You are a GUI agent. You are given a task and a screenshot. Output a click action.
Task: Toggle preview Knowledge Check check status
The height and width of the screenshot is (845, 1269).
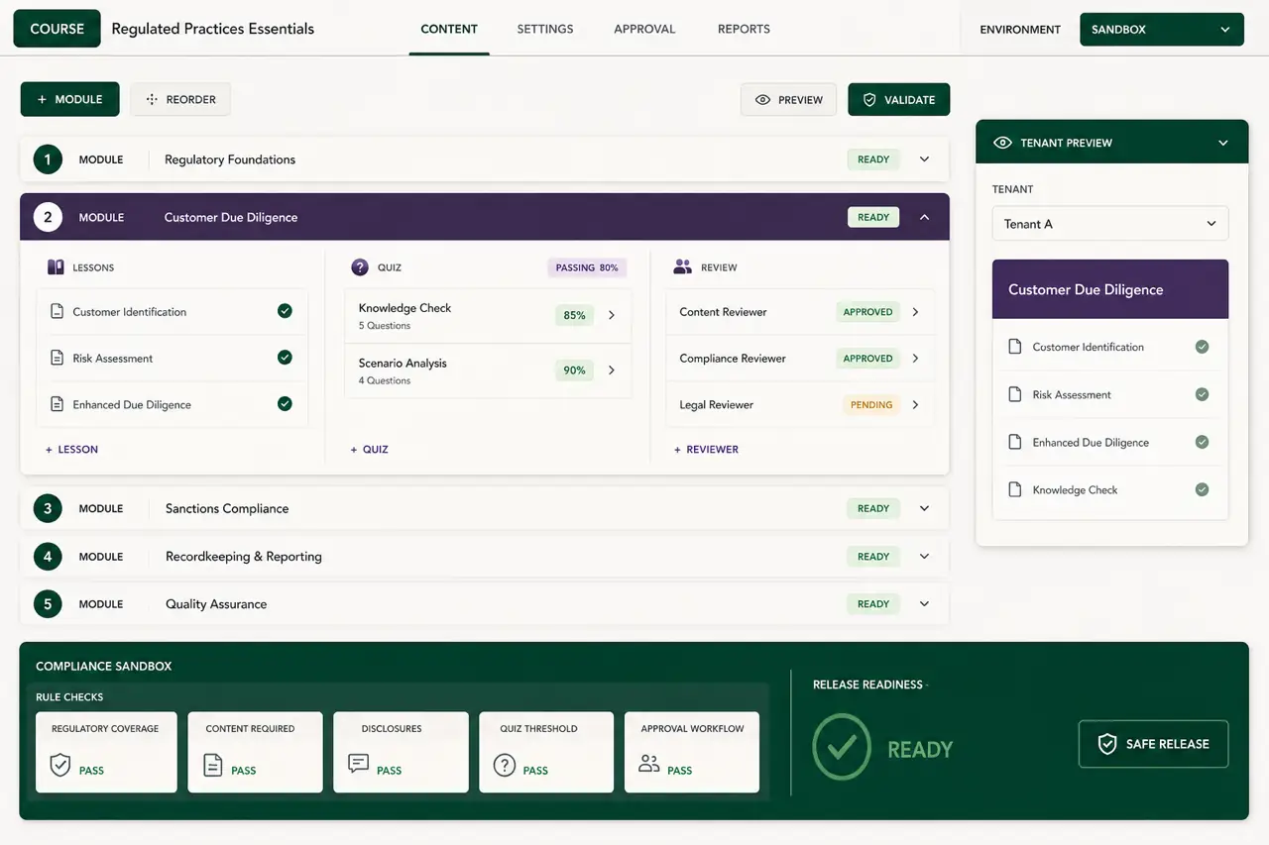[x=1202, y=489]
